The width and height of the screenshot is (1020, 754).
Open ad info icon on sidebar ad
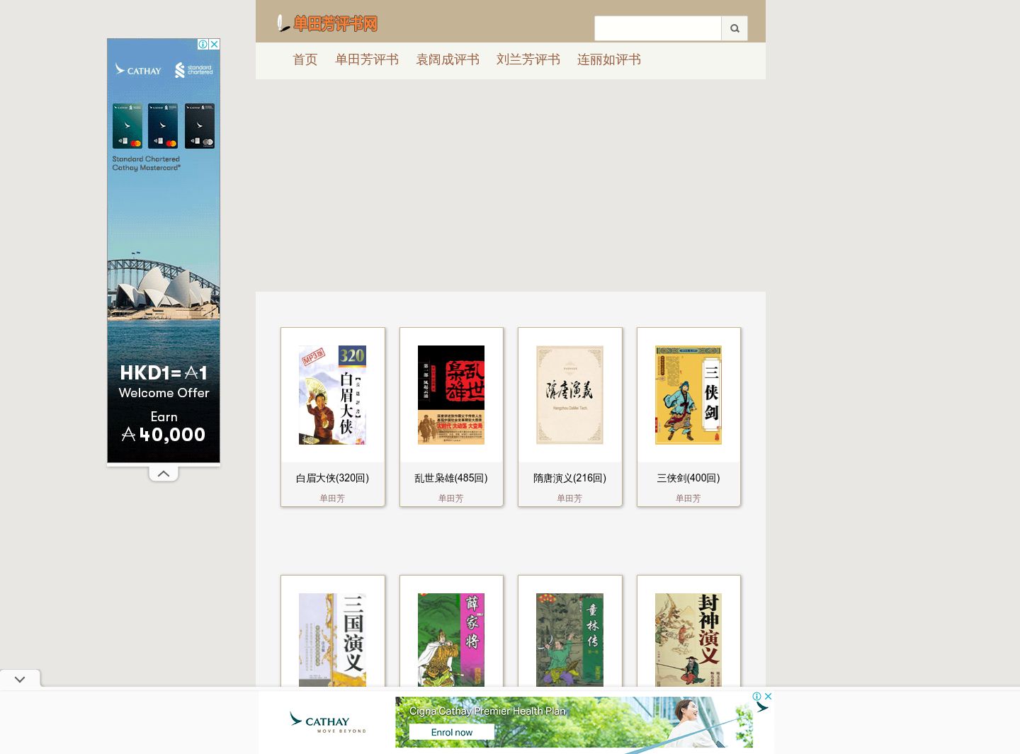pos(203,44)
